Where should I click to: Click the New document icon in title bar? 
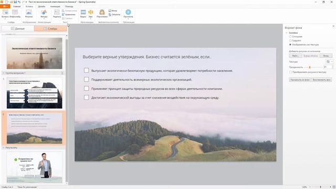pyautogui.click(x=6, y=2)
